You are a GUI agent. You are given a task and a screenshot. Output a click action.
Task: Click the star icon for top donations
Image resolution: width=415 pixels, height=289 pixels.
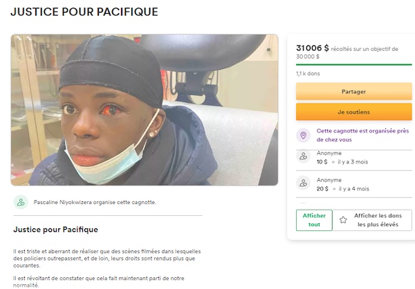(343, 220)
